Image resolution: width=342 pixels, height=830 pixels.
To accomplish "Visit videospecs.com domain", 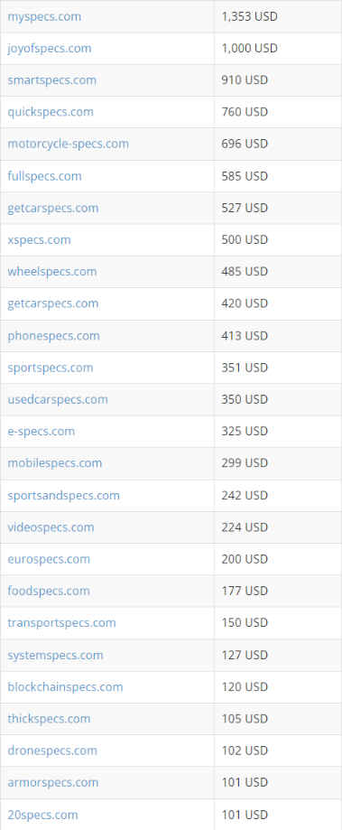I will [x=51, y=527].
